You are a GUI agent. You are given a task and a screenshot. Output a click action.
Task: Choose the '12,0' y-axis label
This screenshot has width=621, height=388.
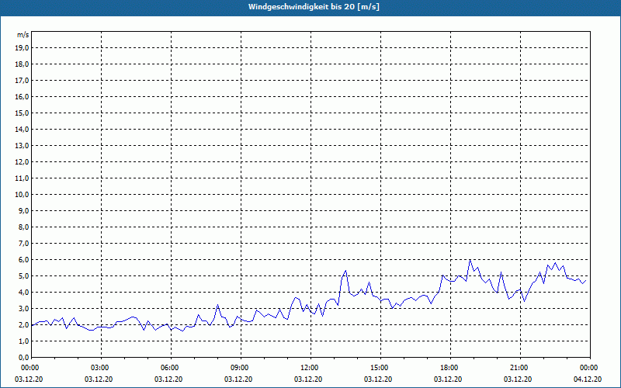pos(23,162)
